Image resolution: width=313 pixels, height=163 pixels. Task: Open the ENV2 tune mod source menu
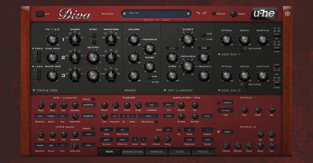click(x=37, y=48)
